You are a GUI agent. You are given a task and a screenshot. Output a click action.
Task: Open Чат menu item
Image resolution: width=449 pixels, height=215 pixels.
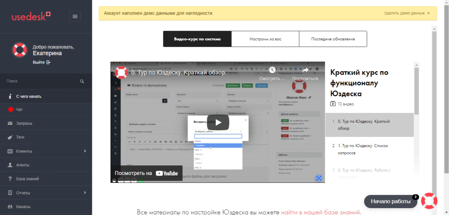click(46, 110)
